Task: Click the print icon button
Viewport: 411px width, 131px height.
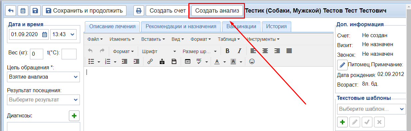Action: [x=139, y=11]
